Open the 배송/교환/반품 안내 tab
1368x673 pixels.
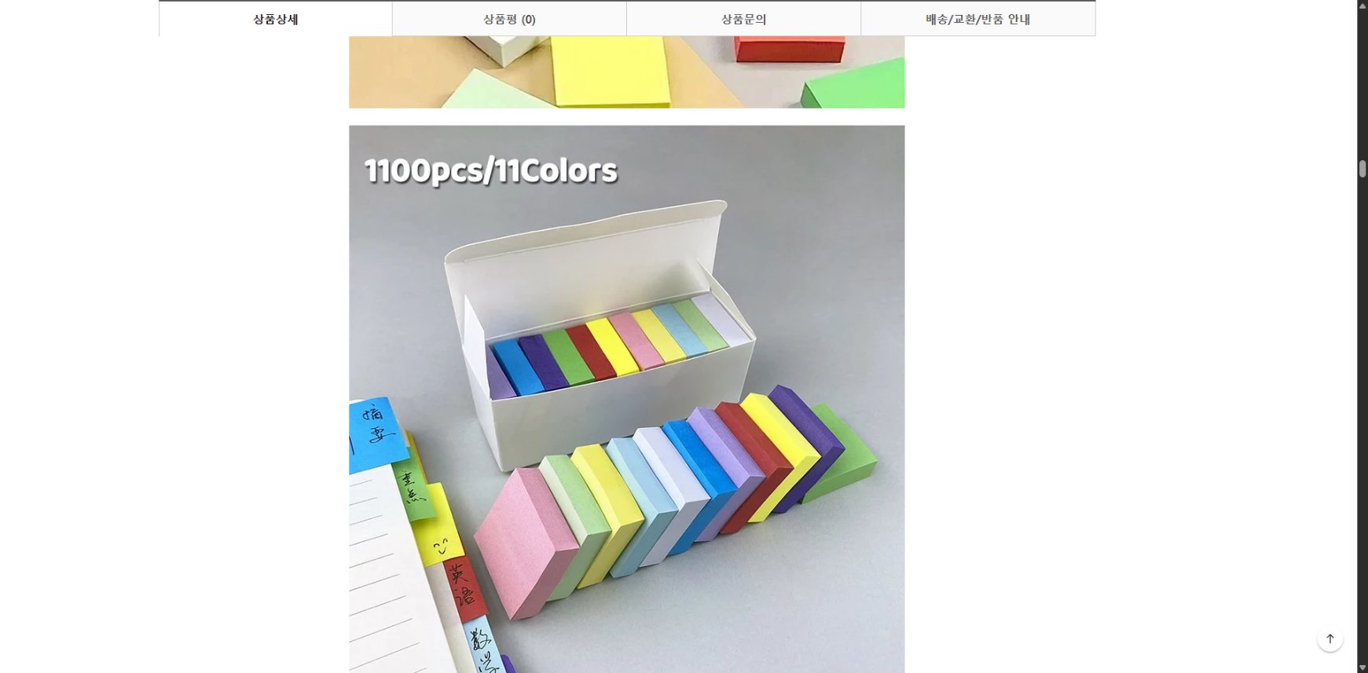point(977,19)
